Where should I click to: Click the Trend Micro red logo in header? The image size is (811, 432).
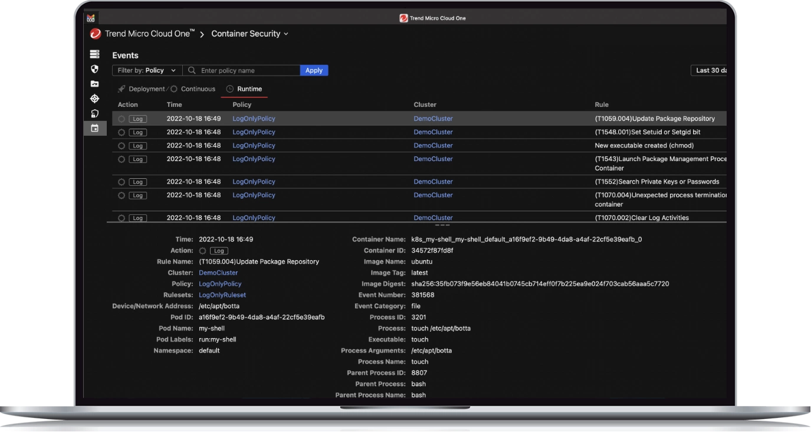pyautogui.click(x=96, y=34)
